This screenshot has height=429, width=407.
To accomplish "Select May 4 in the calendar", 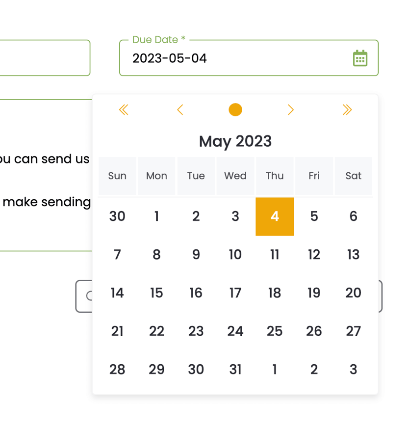I will 275,216.
